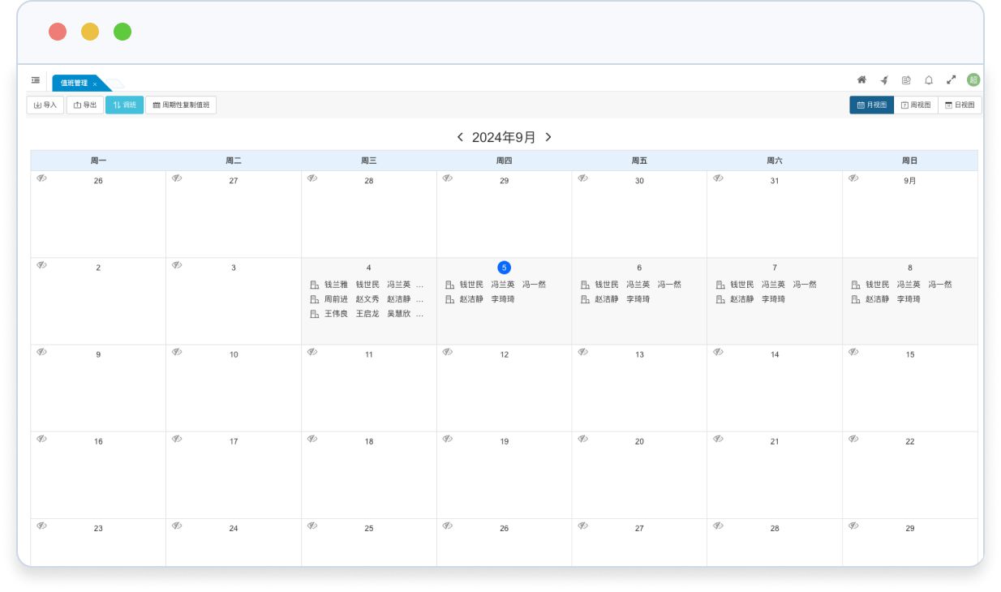Open the notification bell
This screenshot has width=1001, height=592.
click(929, 80)
